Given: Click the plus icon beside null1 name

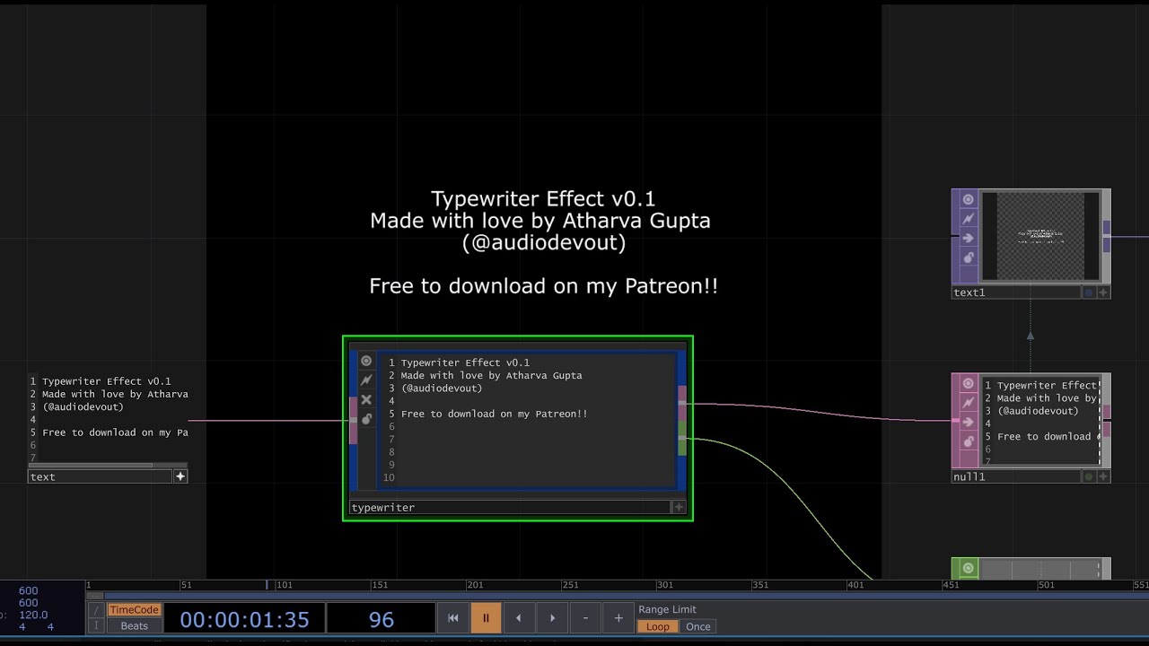Looking at the screenshot, I should [x=1103, y=476].
